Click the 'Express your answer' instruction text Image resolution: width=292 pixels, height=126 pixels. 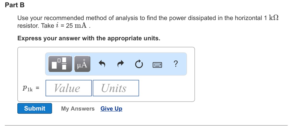click(x=89, y=38)
